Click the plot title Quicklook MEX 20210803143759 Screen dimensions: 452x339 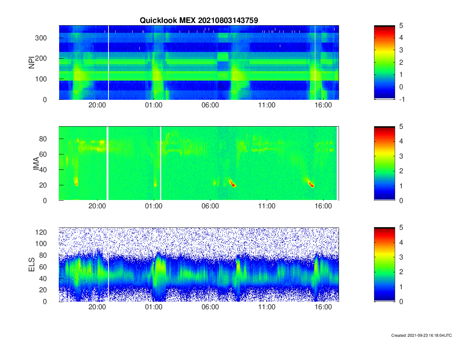199,21
